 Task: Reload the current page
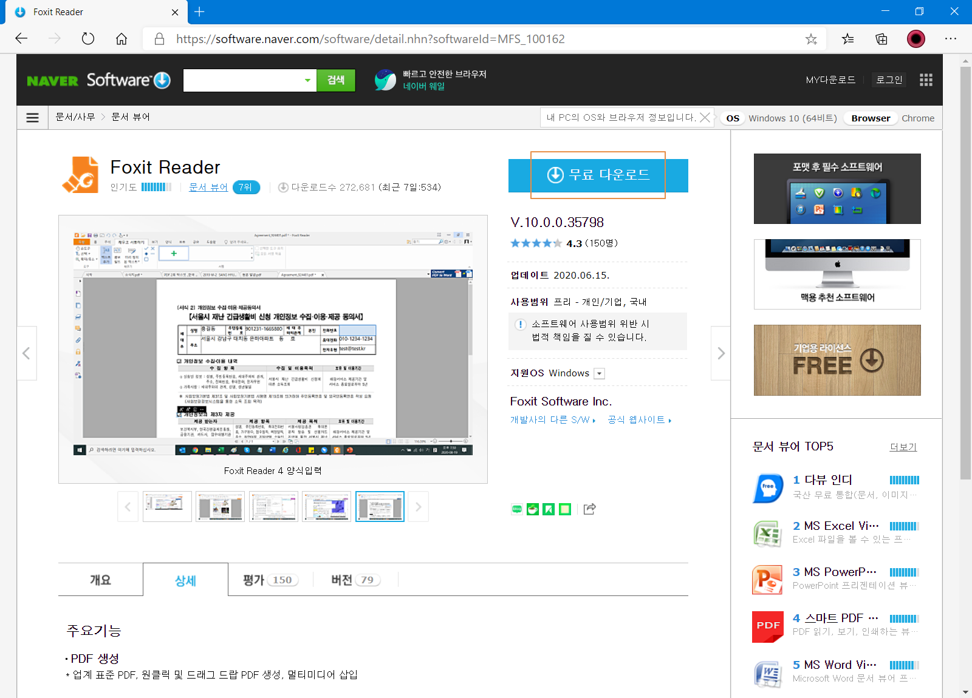[88, 39]
